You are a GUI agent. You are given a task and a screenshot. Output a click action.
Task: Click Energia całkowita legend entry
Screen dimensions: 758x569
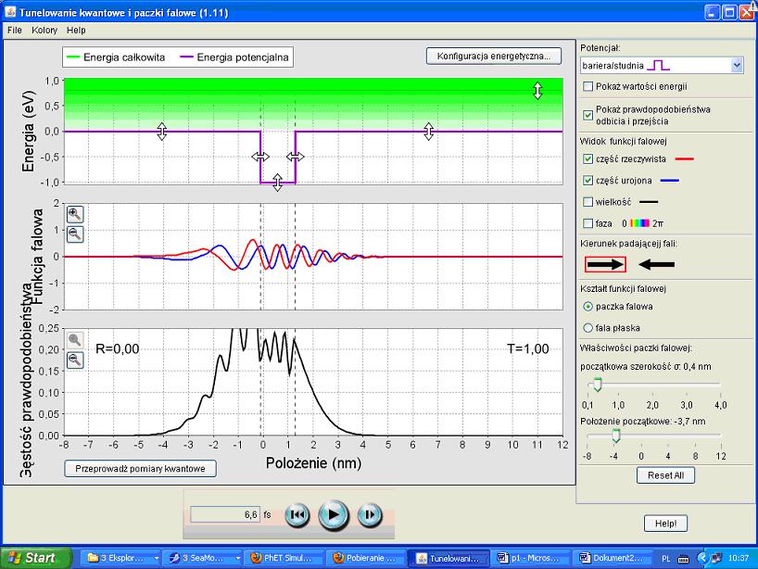point(116,57)
